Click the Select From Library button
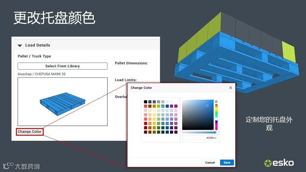This screenshot has width=306, height=172. click(62, 66)
